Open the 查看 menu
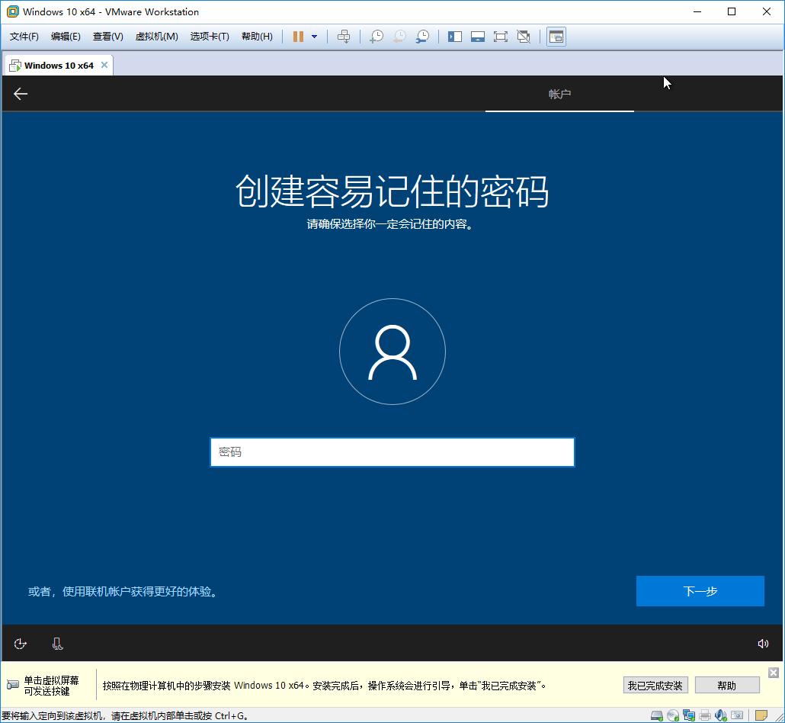Viewport: 785px width, 723px height. pyautogui.click(x=107, y=36)
